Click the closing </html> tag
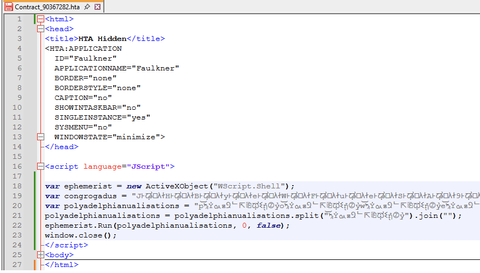The image size is (480, 273). [x=62, y=265]
